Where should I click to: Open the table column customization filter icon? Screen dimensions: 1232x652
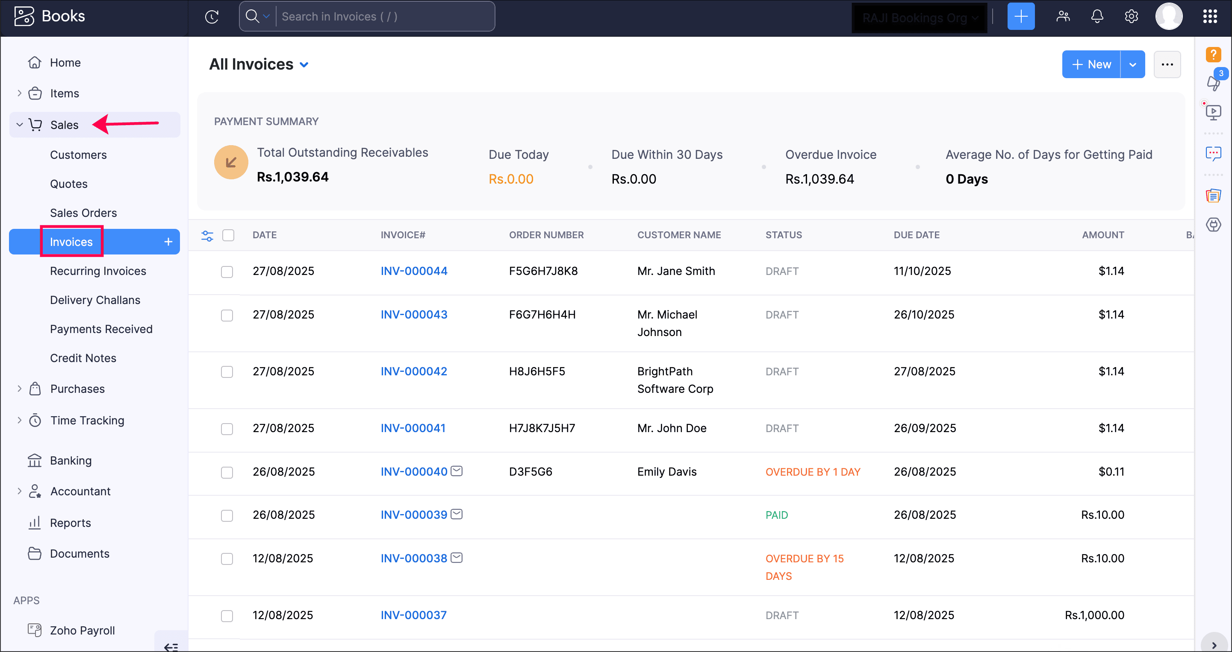[x=207, y=236]
